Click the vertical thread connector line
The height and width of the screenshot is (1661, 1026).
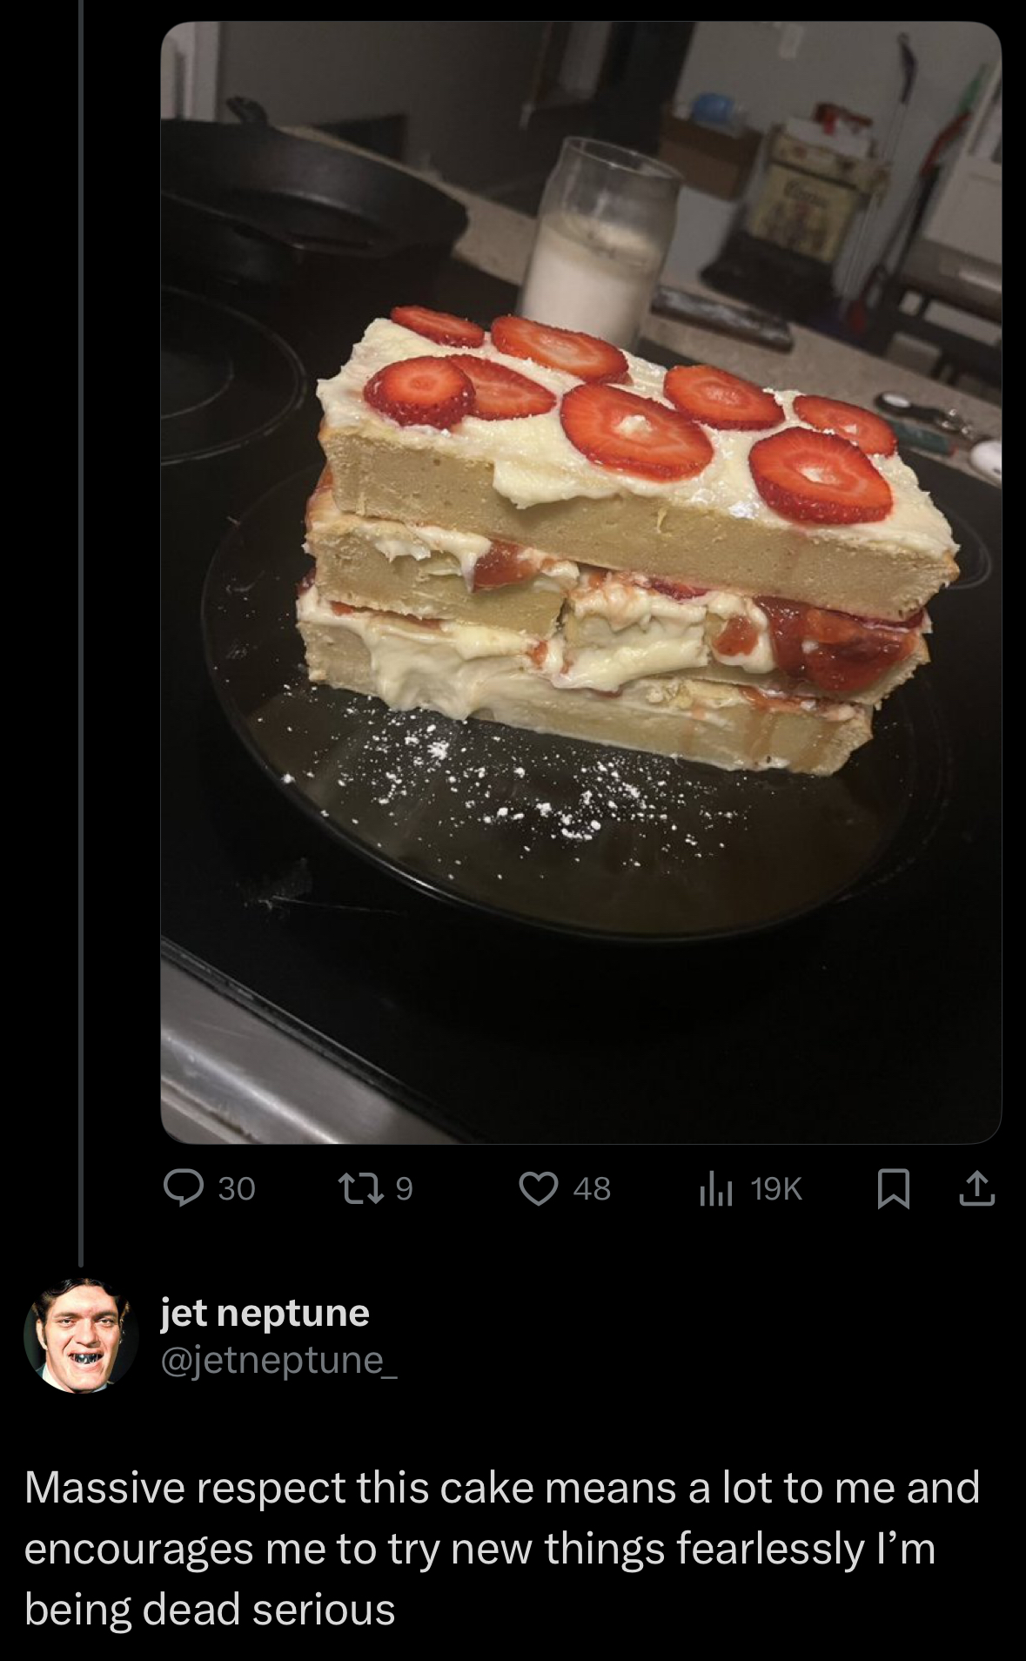point(81,609)
